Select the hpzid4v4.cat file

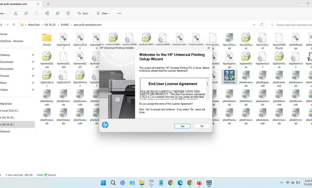click(80, 79)
